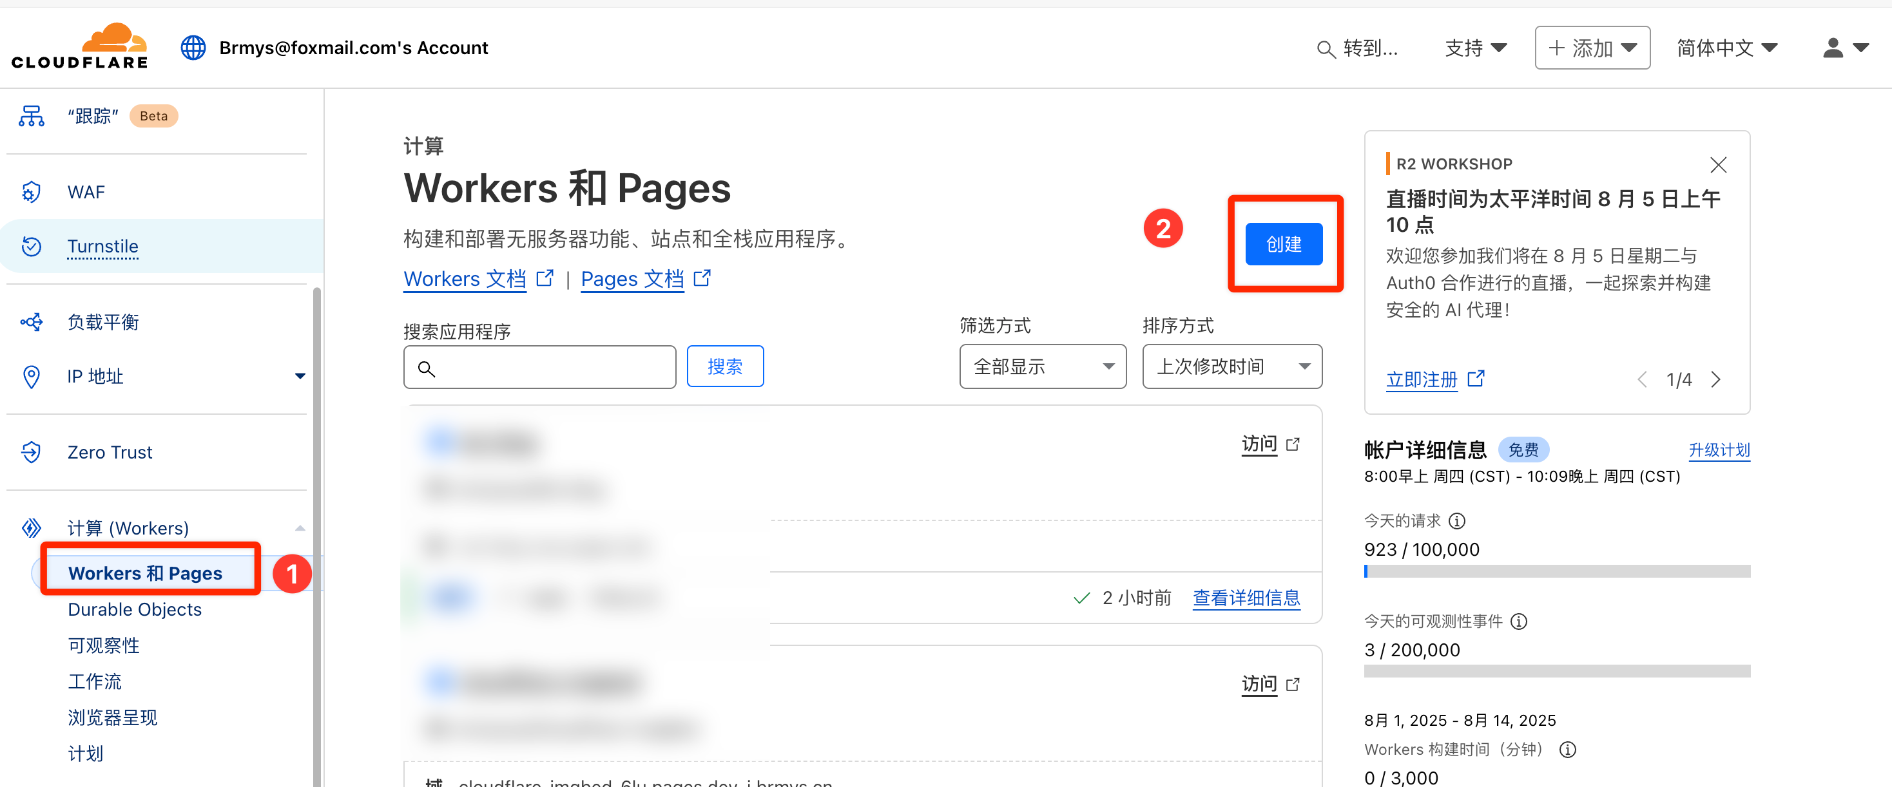Open the 支持 support dropdown
1892x787 pixels.
[1476, 48]
